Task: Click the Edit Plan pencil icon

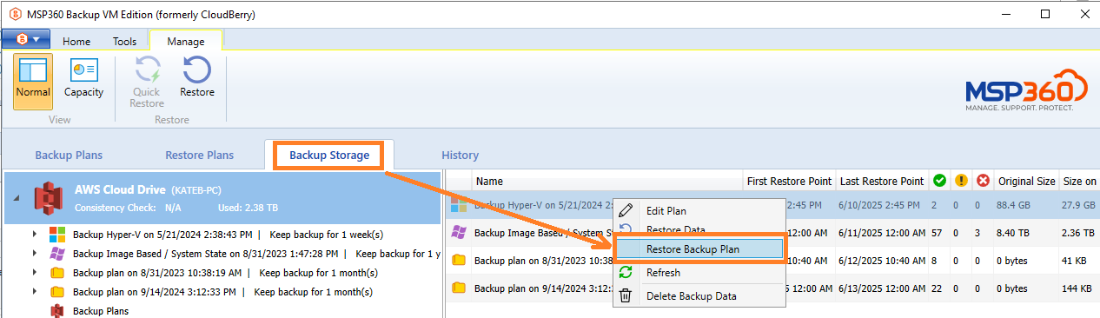Action: [x=625, y=210]
